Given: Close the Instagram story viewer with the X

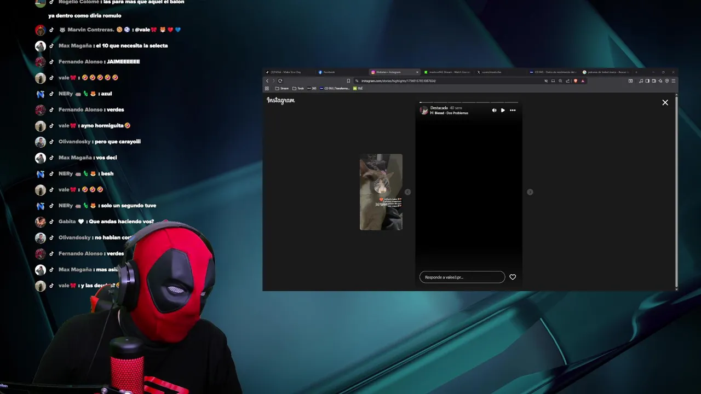Looking at the screenshot, I should tap(665, 102).
